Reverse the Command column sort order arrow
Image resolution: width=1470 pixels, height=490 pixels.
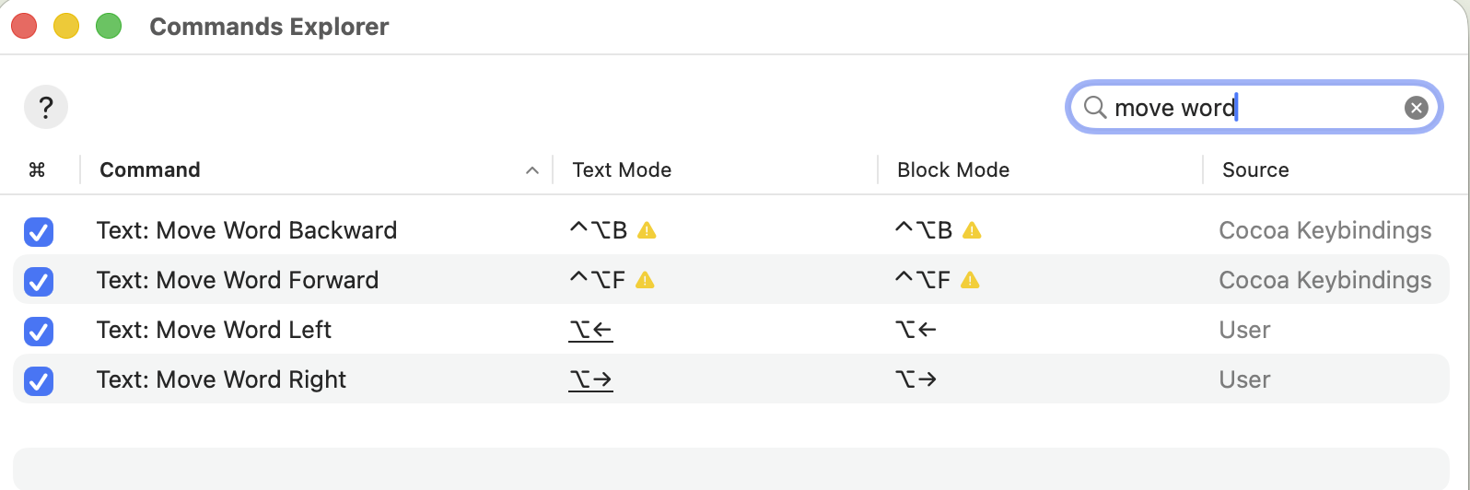click(531, 170)
